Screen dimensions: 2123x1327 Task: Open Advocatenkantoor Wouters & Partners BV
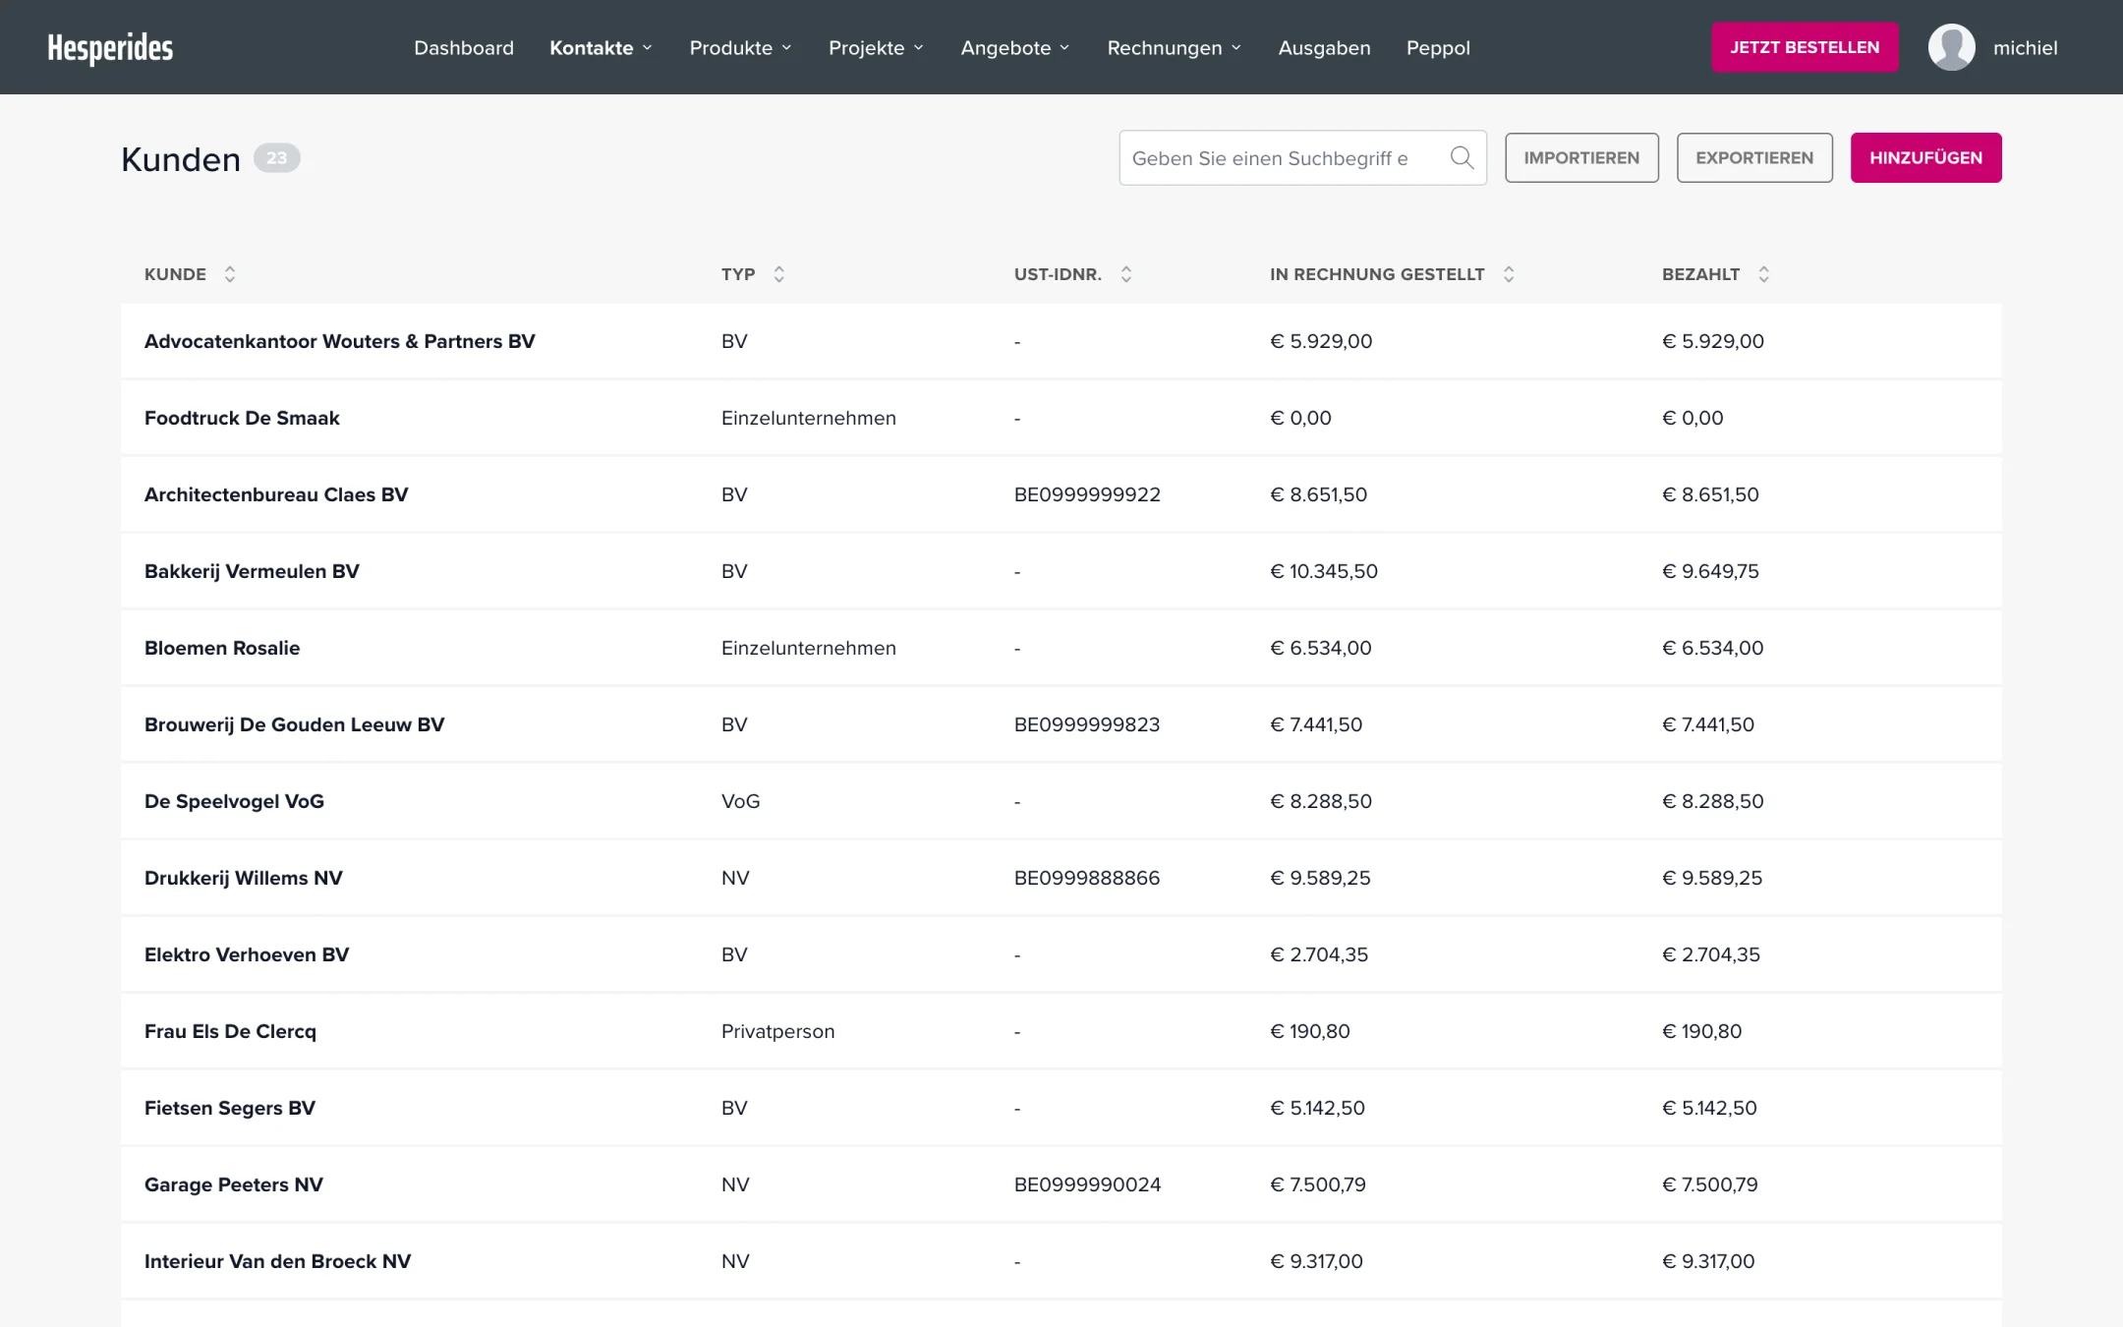(339, 341)
